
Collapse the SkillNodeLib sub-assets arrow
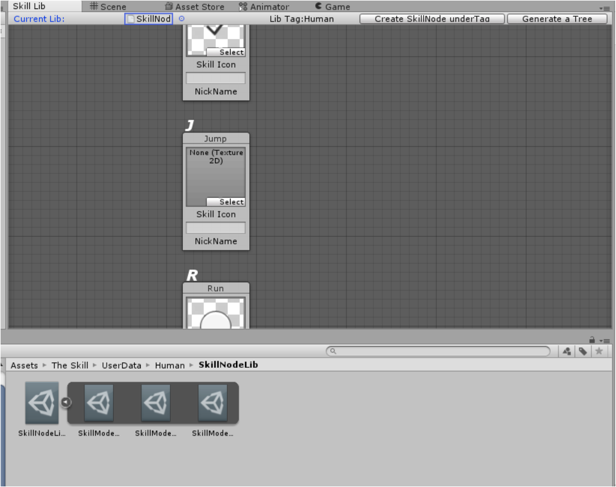(x=65, y=402)
